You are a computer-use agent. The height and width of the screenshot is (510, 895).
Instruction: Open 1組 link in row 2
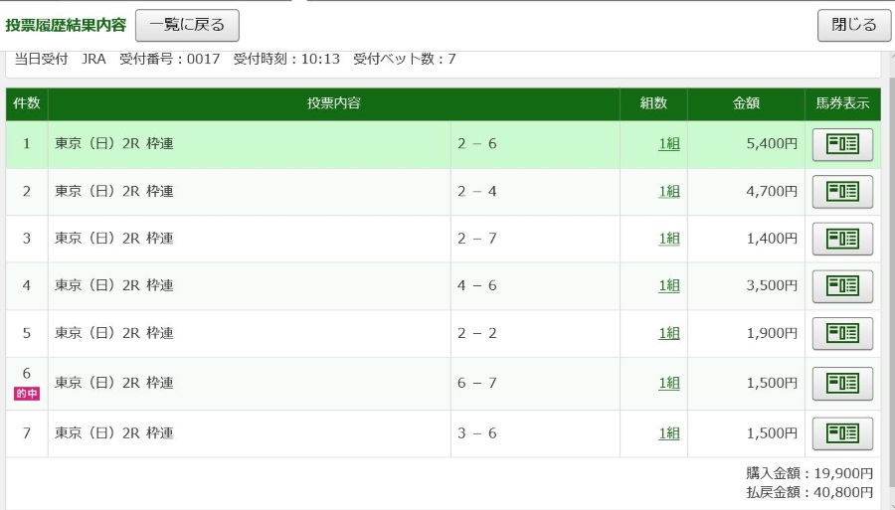(669, 191)
